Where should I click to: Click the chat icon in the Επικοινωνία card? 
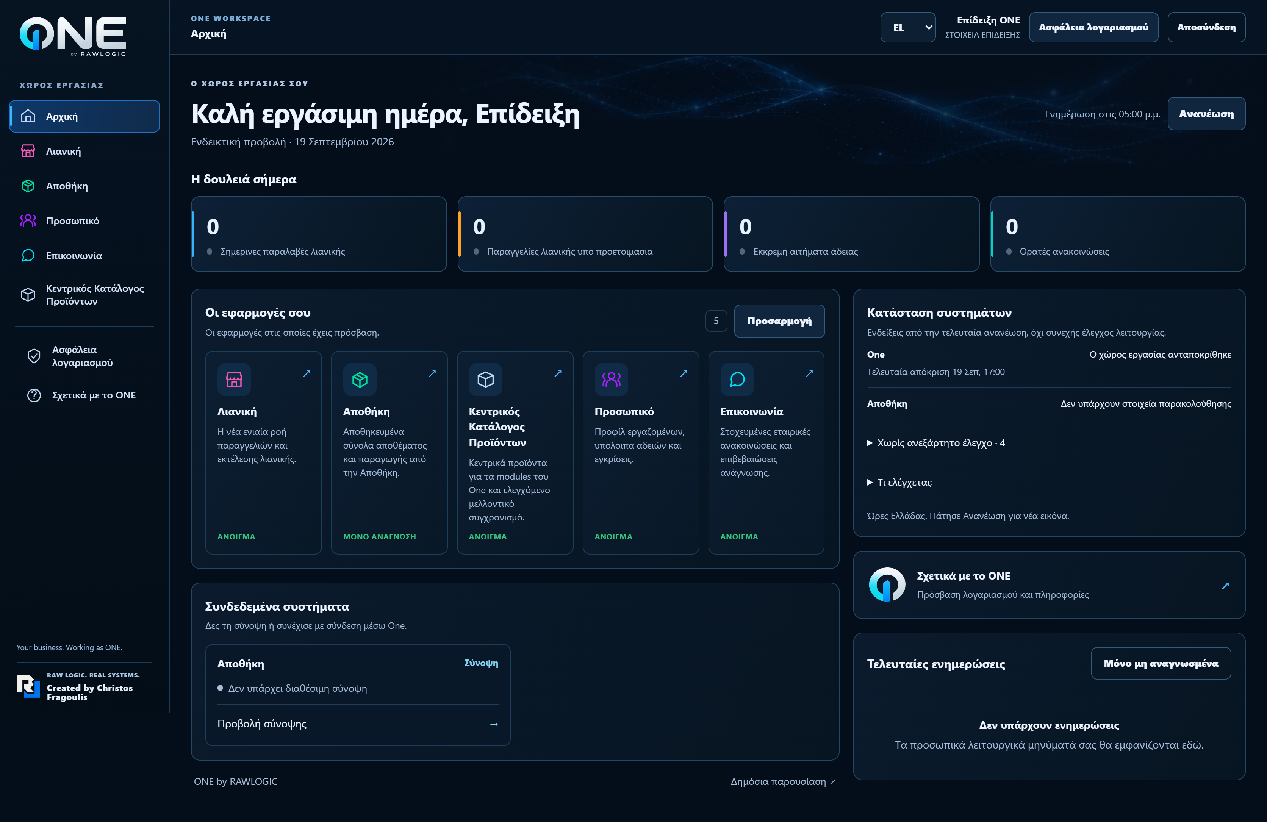pos(737,380)
